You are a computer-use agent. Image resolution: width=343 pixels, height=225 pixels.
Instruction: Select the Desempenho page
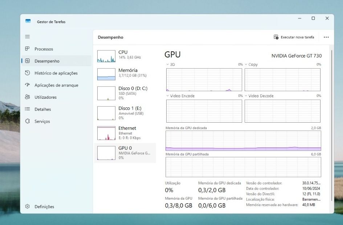[x=56, y=61]
